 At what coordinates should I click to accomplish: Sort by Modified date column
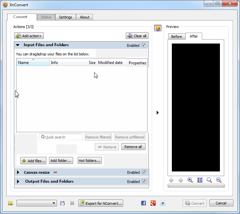[x=112, y=63]
